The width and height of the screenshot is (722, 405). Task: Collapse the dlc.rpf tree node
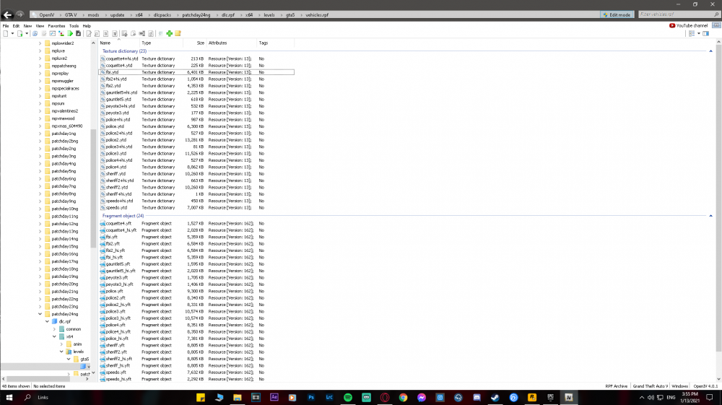pos(47,321)
